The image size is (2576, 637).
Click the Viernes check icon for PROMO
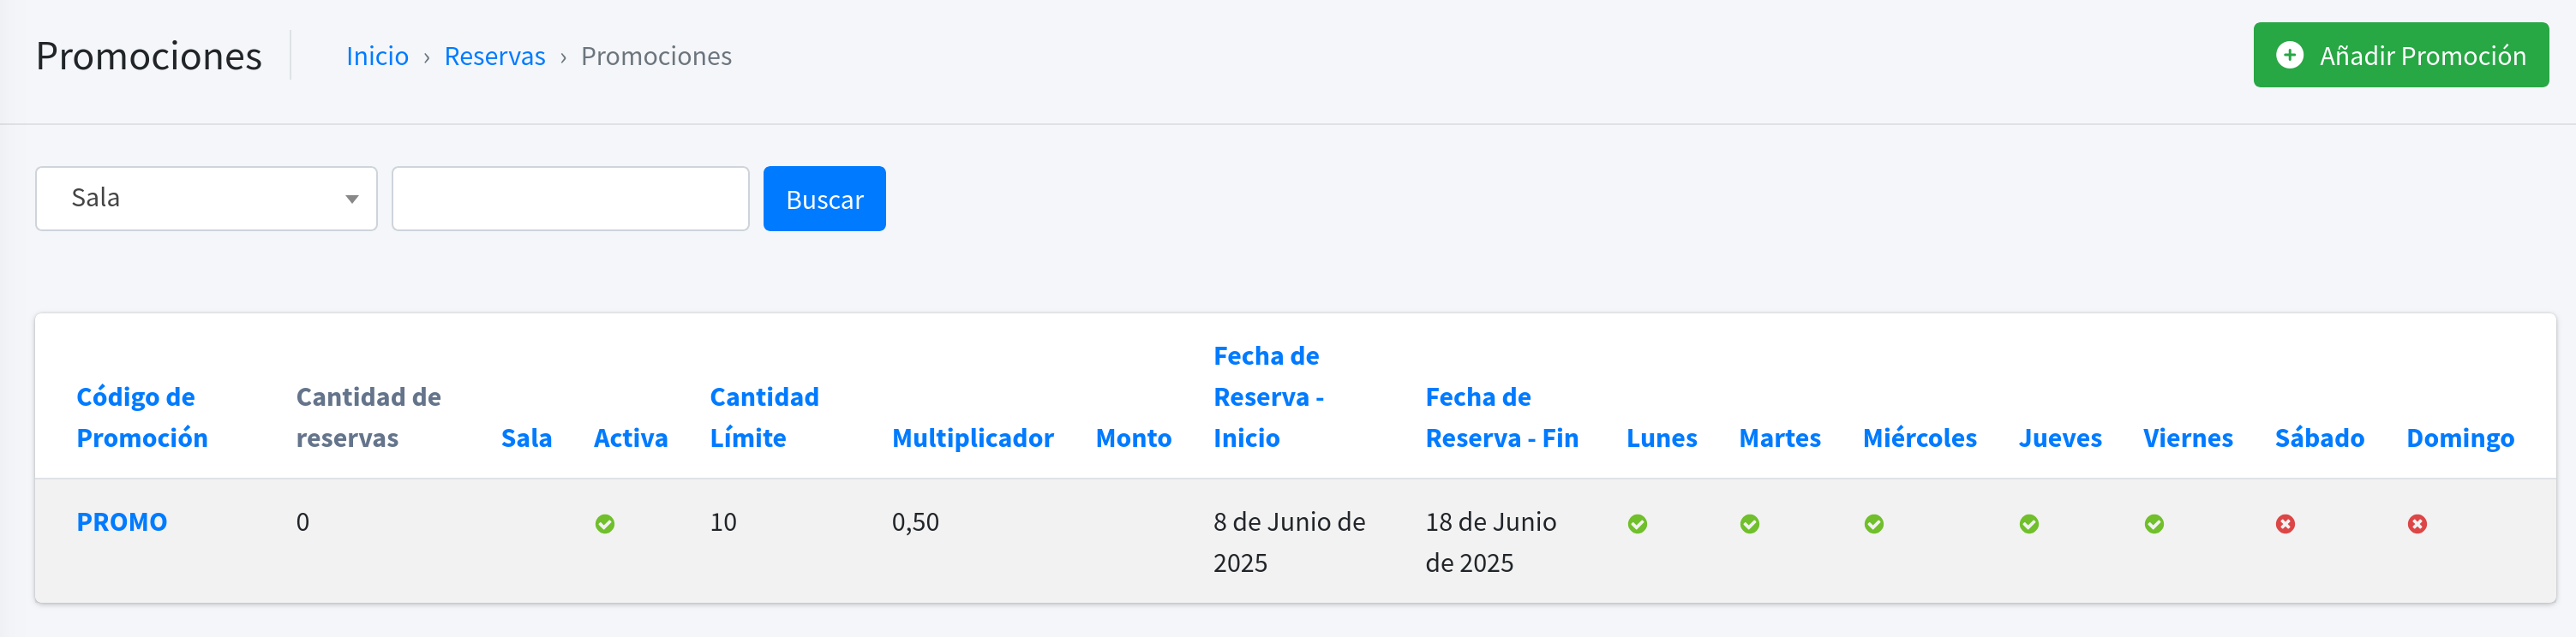click(2155, 522)
